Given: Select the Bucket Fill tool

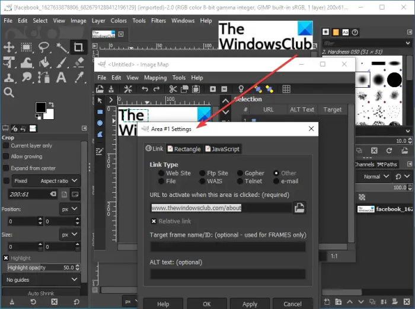Looking at the screenshot, I should click(x=44, y=62).
